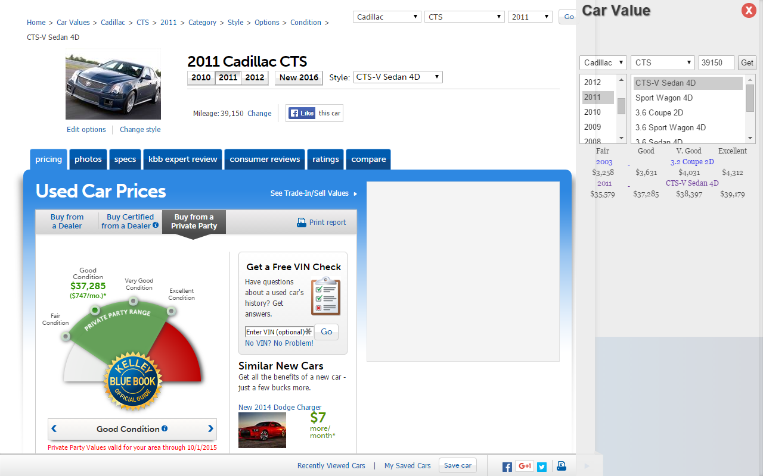Image resolution: width=763 pixels, height=476 pixels.
Task: Switch to the photos tab
Action: (x=88, y=159)
